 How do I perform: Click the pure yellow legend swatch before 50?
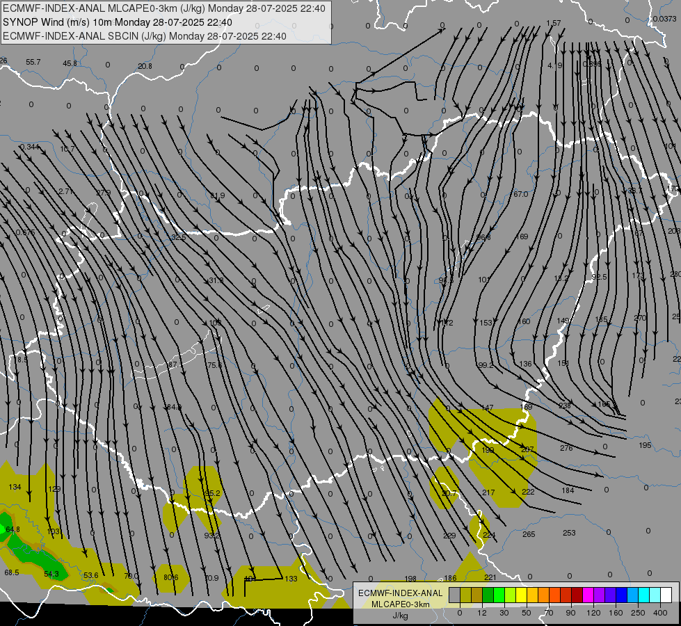pyautogui.click(x=522, y=595)
